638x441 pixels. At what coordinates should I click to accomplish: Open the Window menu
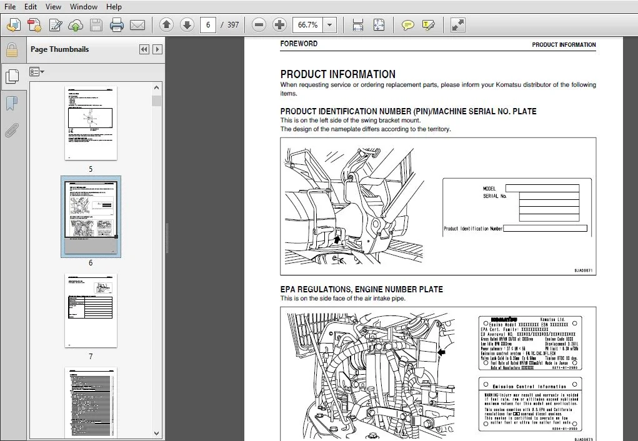pyautogui.click(x=83, y=6)
